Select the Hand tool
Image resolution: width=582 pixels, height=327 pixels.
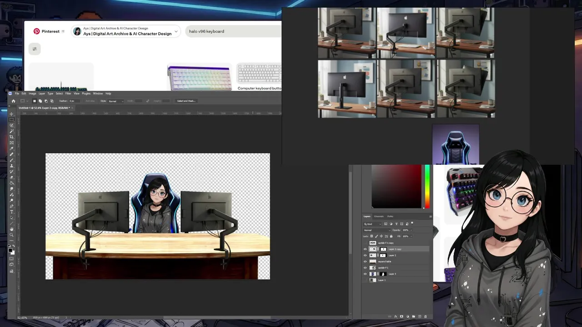11,229
